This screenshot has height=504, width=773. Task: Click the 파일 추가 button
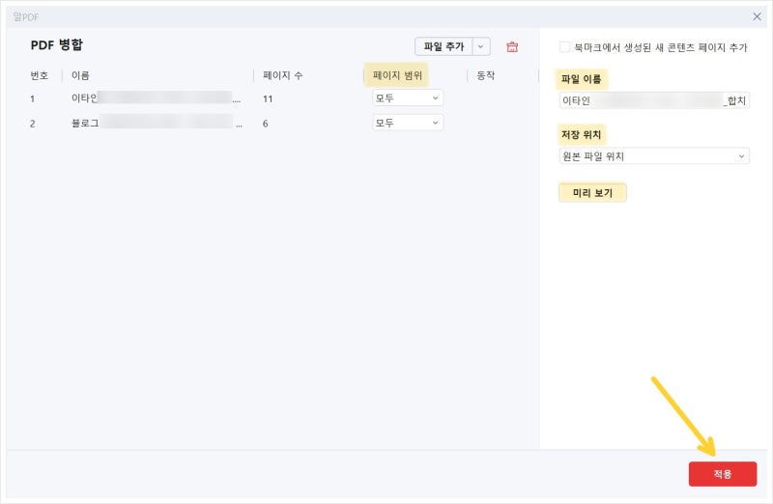click(x=444, y=46)
